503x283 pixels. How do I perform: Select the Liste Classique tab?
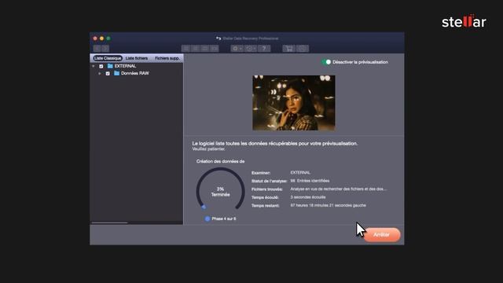[x=108, y=58]
